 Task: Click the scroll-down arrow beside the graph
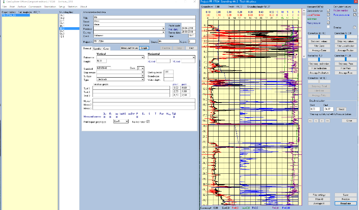[x=304, y=56]
